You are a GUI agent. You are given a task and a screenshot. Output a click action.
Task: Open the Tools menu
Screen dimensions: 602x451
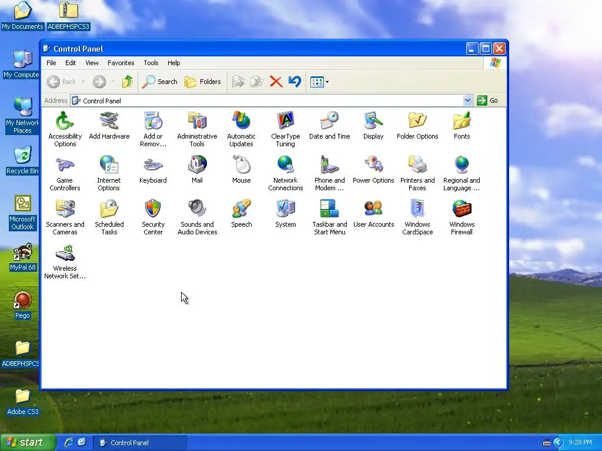pyautogui.click(x=151, y=63)
